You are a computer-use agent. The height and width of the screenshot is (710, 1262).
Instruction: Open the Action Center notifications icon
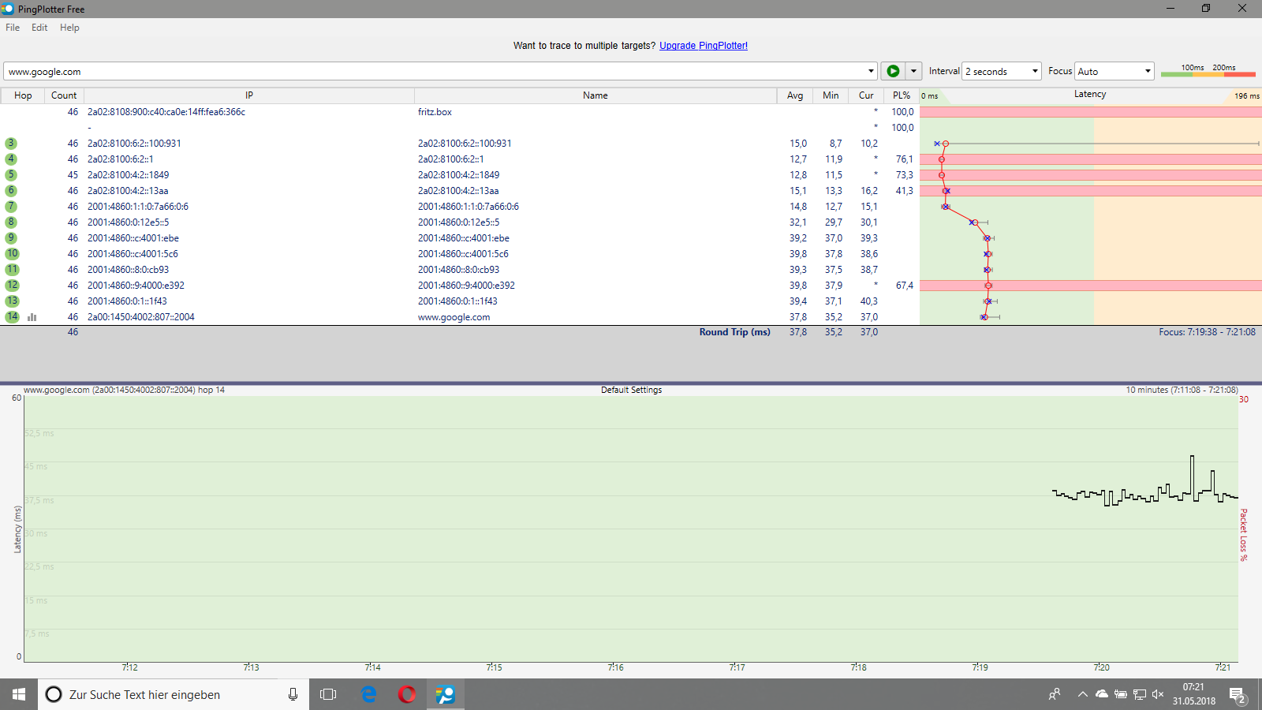1238,695
